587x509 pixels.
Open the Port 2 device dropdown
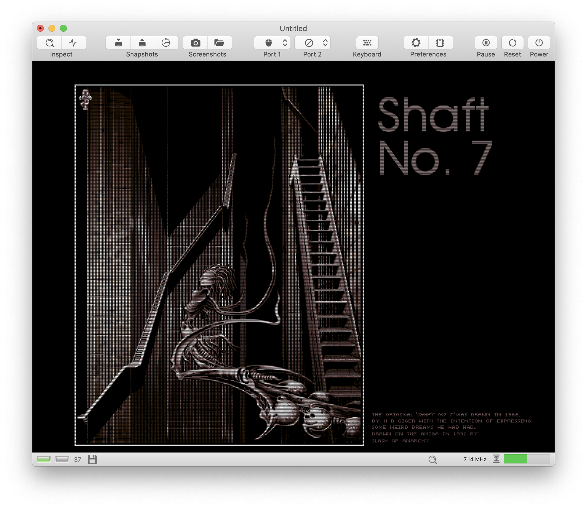click(313, 43)
